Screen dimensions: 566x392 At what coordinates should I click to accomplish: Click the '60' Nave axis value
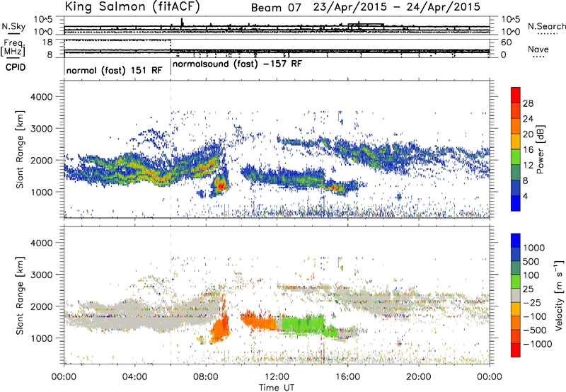(506, 42)
